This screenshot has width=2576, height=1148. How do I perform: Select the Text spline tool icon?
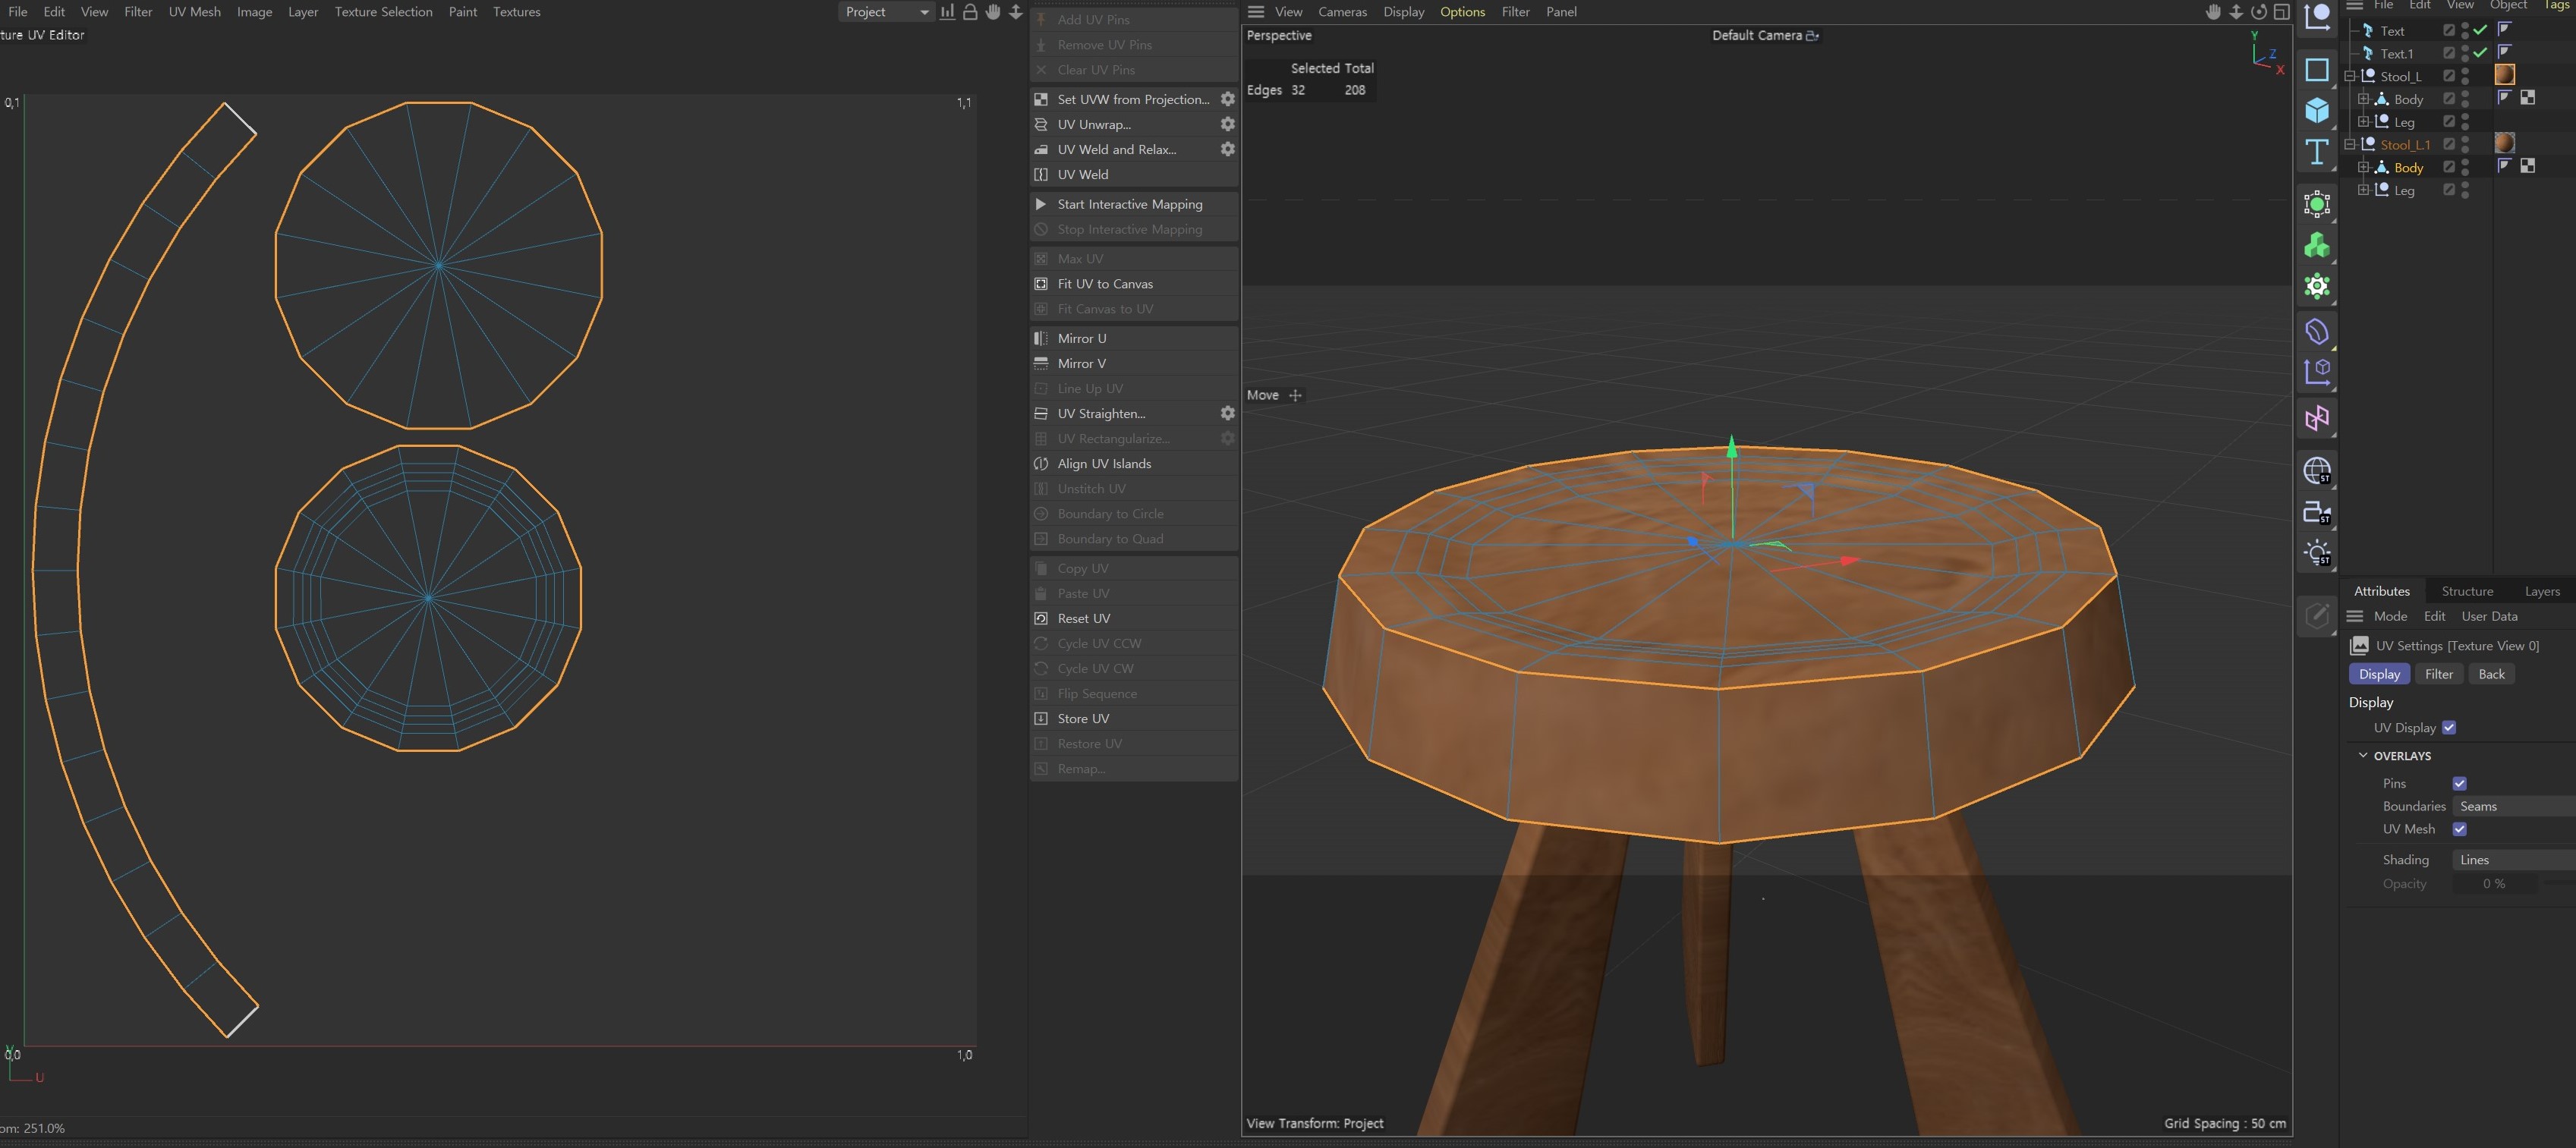coord(2316,152)
